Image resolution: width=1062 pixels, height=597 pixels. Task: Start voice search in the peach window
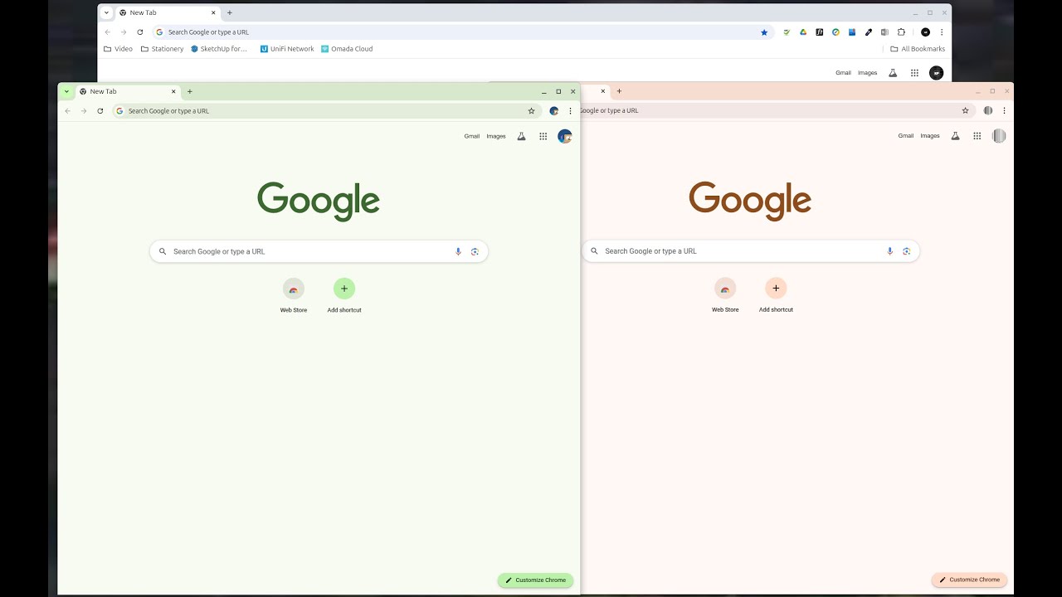click(x=889, y=251)
